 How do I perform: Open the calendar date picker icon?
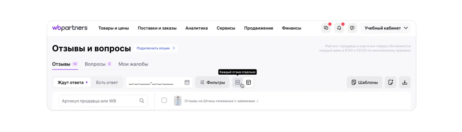[187, 82]
